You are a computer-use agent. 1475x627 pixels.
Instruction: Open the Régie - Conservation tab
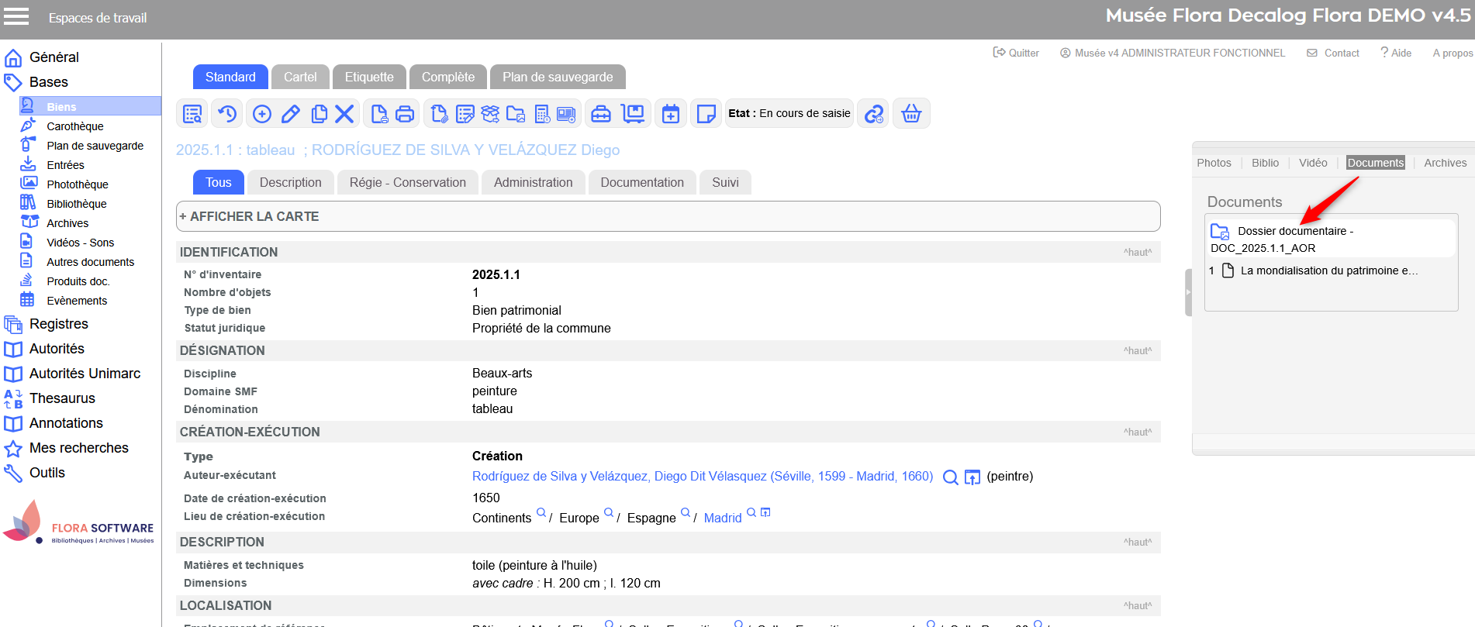click(407, 182)
